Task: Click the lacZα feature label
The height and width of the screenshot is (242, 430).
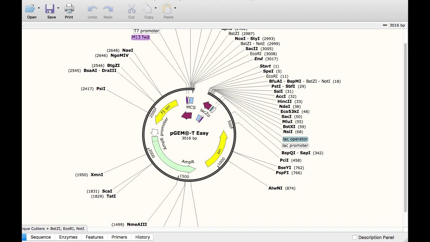Action: (205, 113)
